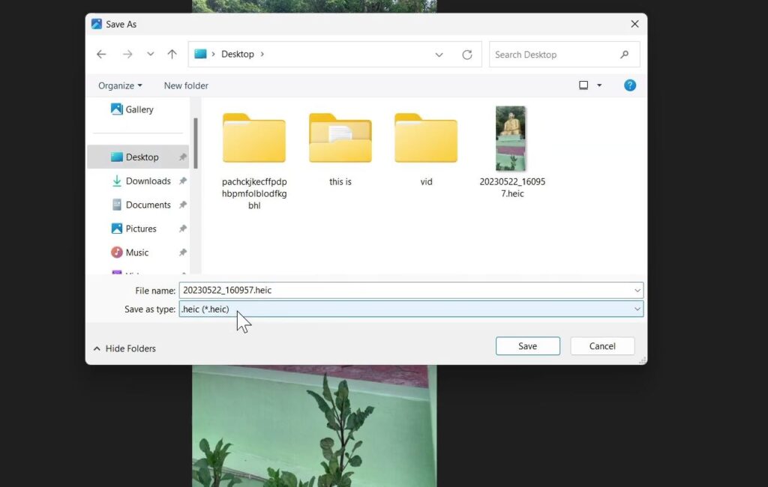
Task: Select the 'this is' folder icon
Action: 340,139
